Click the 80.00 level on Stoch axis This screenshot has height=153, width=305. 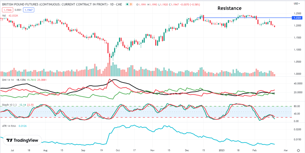tap(296, 106)
